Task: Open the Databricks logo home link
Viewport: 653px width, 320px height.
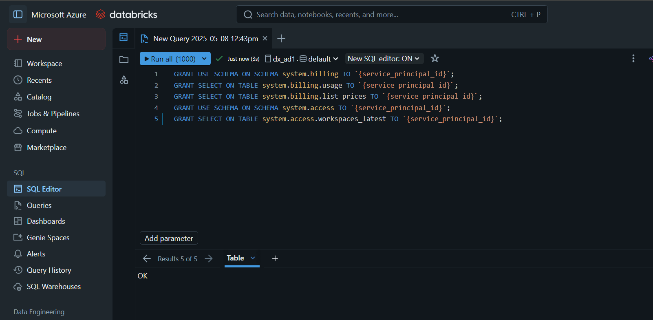Action: tap(126, 15)
